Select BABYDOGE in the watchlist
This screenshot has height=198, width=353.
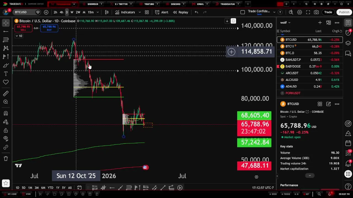(x=310, y=66)
